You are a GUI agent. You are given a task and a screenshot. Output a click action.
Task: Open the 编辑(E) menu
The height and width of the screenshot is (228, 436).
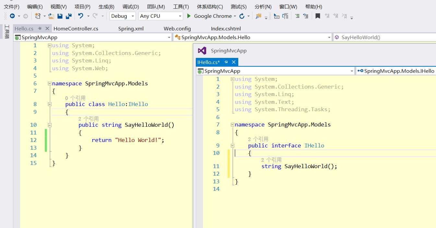click(x=35, y=6)
